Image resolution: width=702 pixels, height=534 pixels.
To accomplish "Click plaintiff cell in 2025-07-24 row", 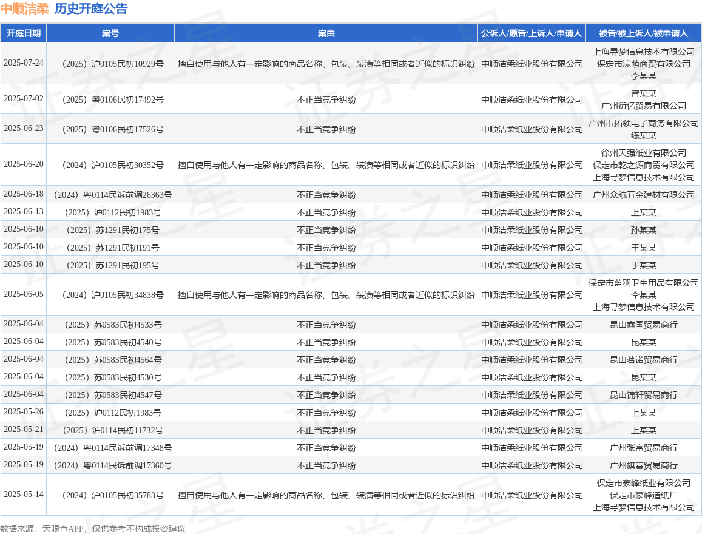I will 532,64.
